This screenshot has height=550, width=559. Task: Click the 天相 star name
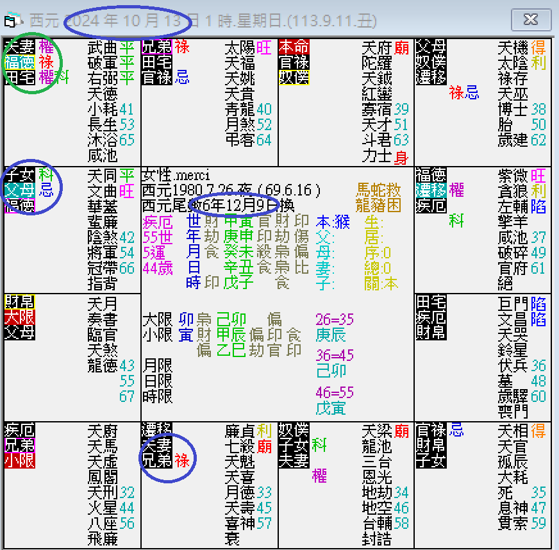click(513, 431)
